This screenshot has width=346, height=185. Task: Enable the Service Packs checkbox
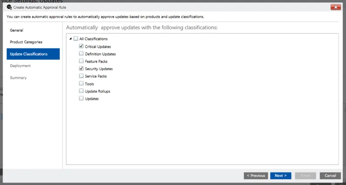pyautogui.click(x=81, y=76)
